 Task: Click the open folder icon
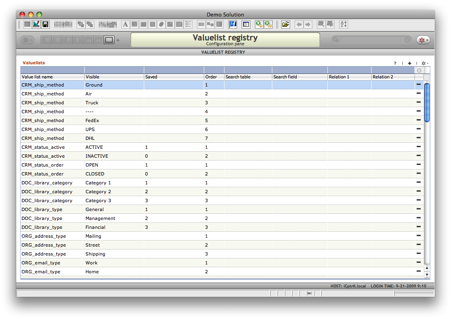click(x=285, y=24)
